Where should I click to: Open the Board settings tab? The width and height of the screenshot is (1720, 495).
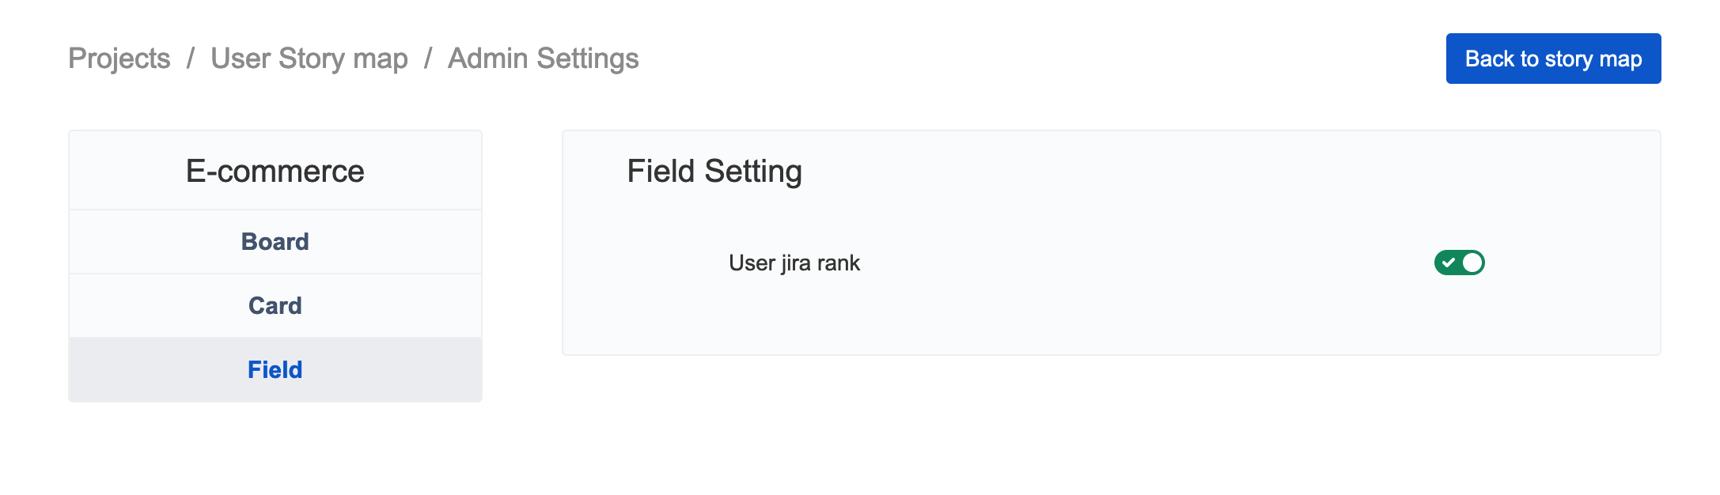point(275,242)
